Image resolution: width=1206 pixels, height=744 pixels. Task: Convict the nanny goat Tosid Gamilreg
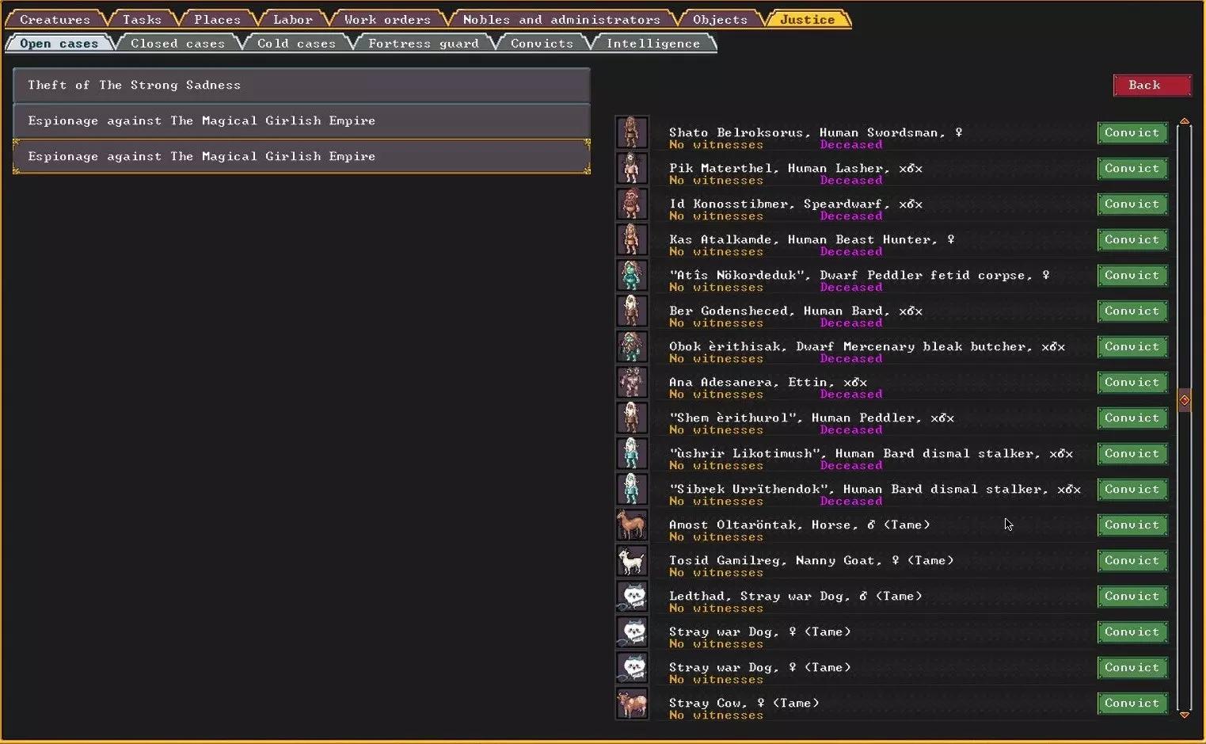tap(1132, 561)
